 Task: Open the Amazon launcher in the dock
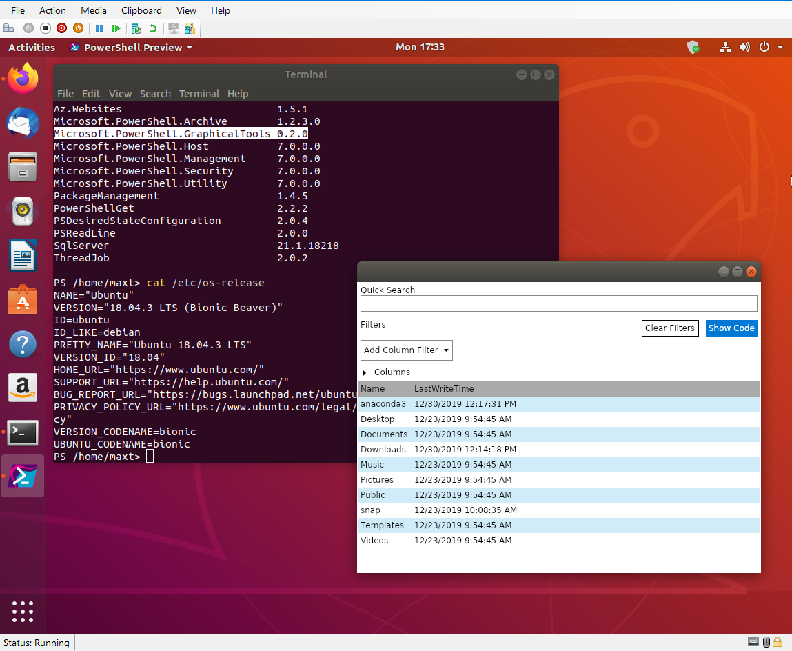tap(23, 388)
